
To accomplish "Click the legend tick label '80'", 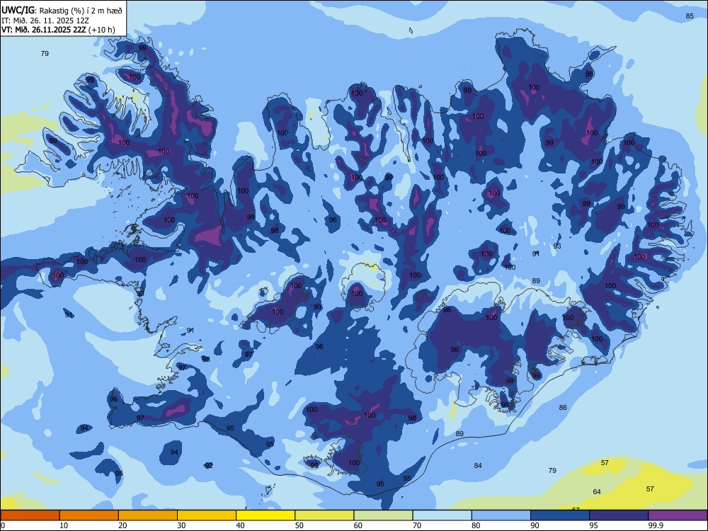I will [476, 525].
